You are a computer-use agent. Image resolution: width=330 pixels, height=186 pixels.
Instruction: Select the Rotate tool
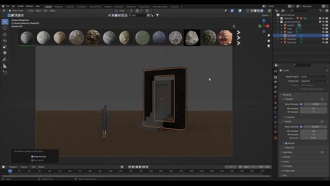(5, 41)
